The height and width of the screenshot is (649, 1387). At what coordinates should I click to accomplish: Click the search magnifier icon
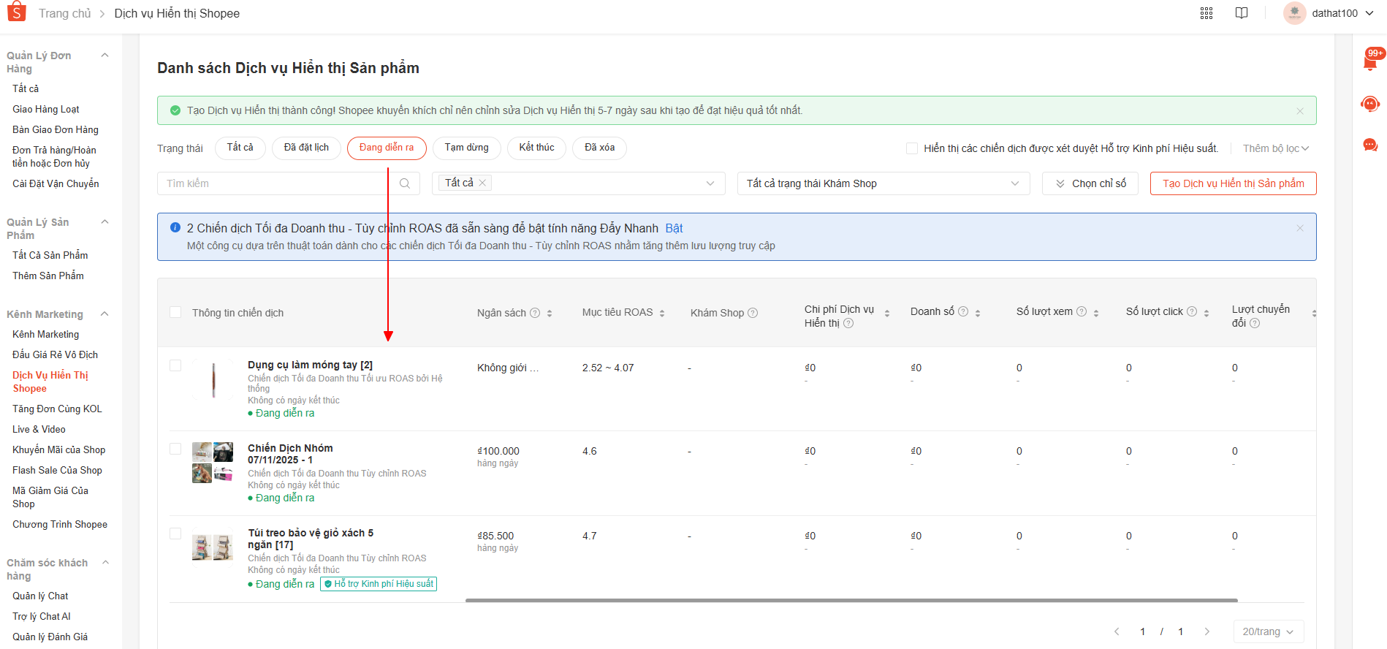tap(405, 183)
